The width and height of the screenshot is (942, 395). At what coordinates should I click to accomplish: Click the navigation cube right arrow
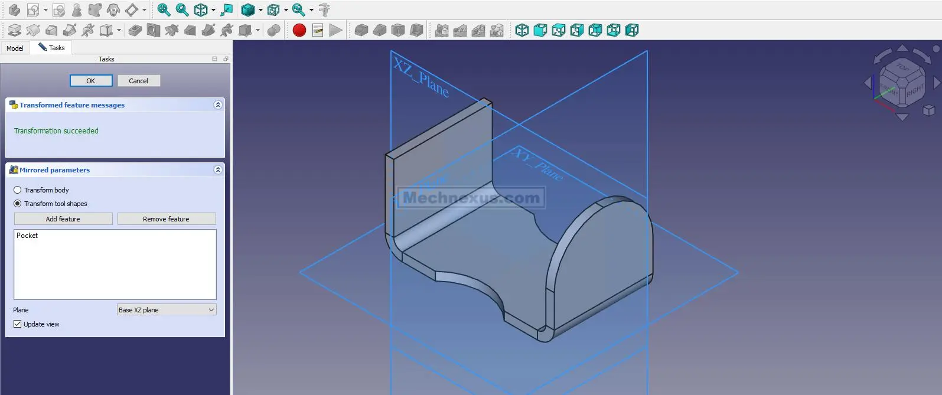(937, 83)
